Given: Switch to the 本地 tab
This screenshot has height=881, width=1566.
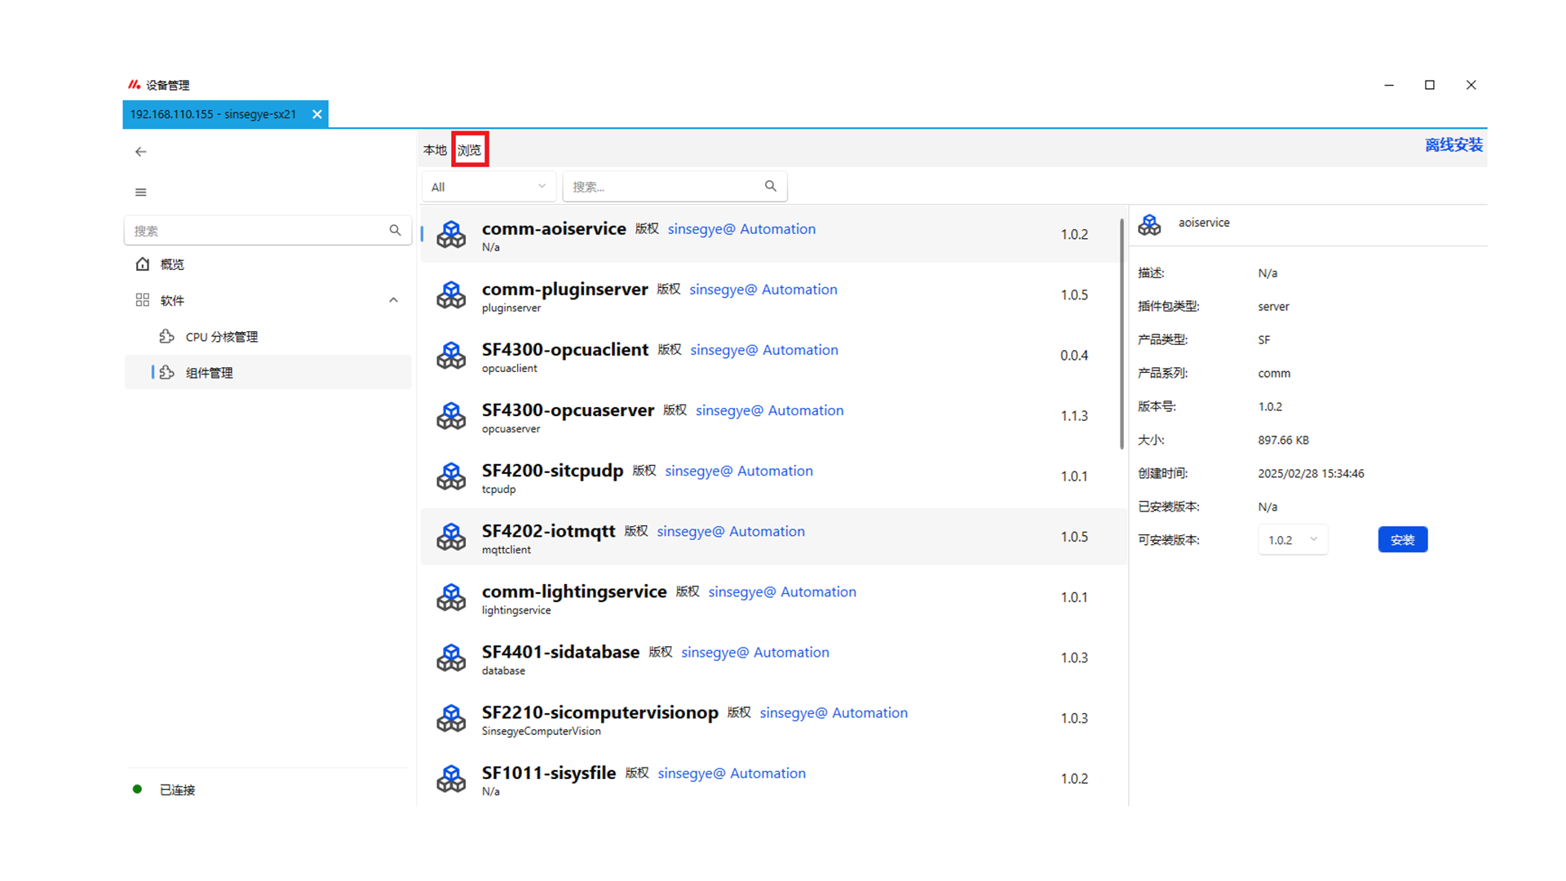Looking at the screenshot, I should pos(435,150).
